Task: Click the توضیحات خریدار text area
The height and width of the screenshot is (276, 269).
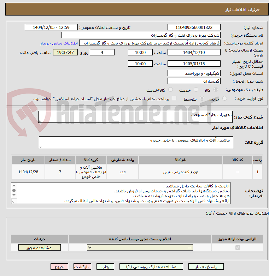Action: (121, 193)
